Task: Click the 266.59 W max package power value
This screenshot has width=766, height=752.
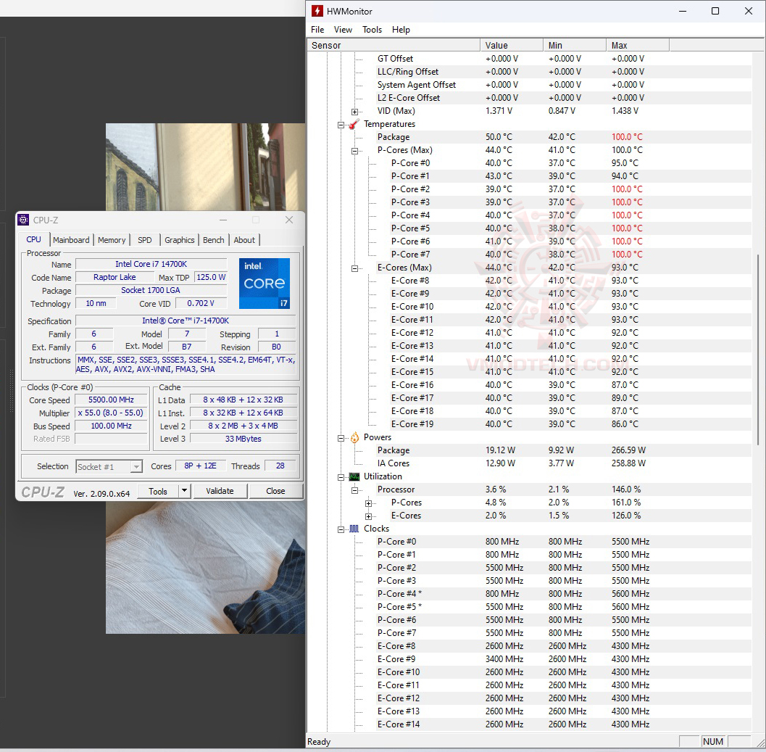Action: [629, 450]
